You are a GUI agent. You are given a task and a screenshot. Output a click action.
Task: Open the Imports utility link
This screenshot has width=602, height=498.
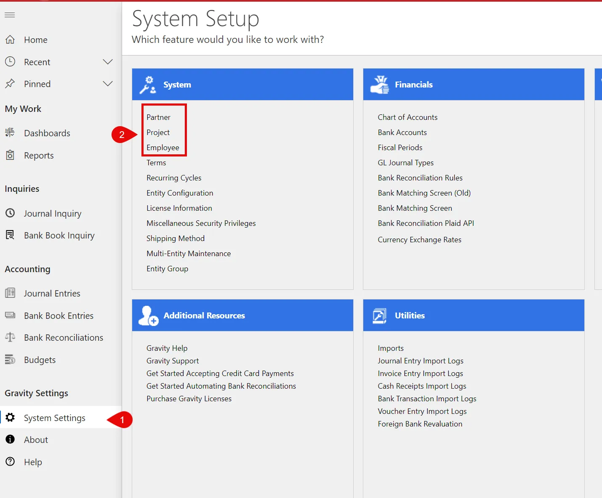[391, 348]
